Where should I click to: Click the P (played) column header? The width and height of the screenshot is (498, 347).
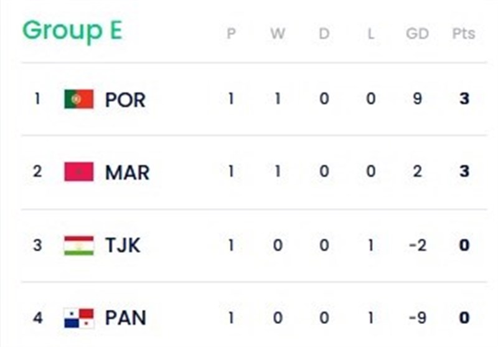231,34
